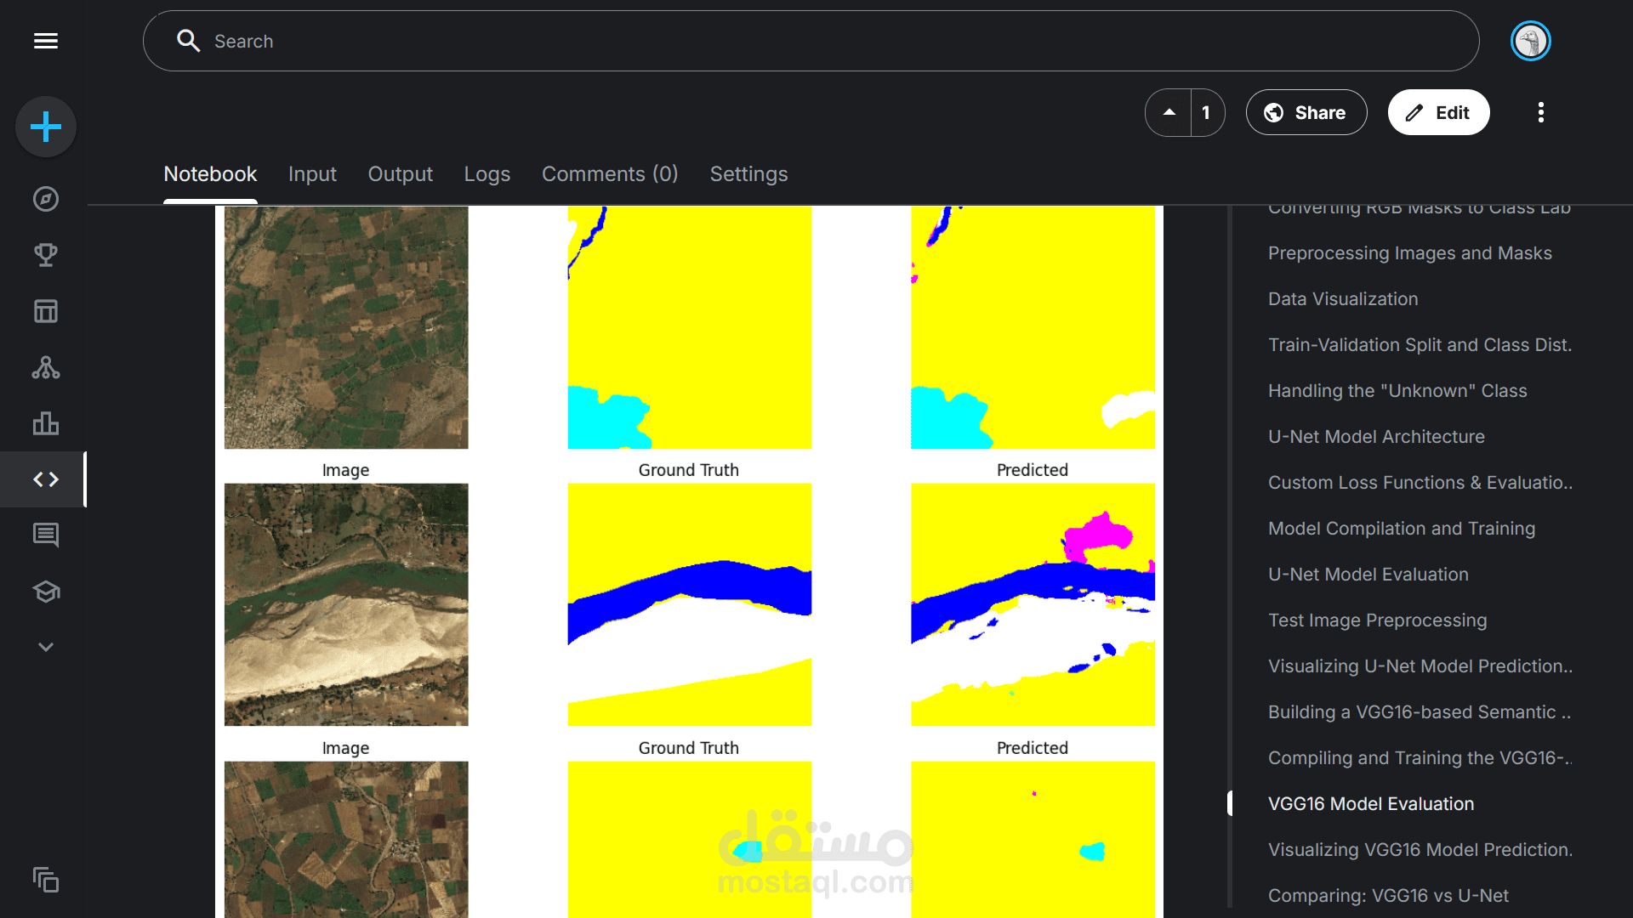Image resolution: width=1633 pixels, height=918 pixels.
Task: Switch to the Output tab
Action: click(x=400, y=174)
